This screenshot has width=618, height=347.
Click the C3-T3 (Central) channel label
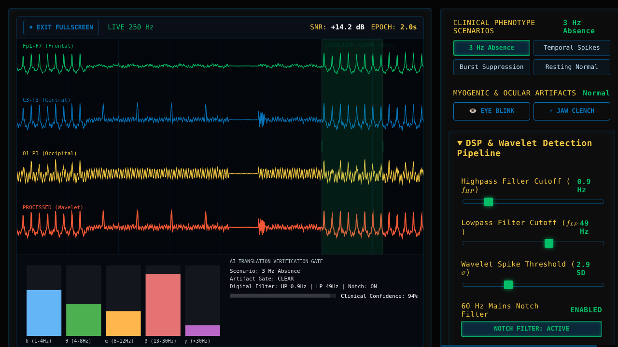point(46,100)
